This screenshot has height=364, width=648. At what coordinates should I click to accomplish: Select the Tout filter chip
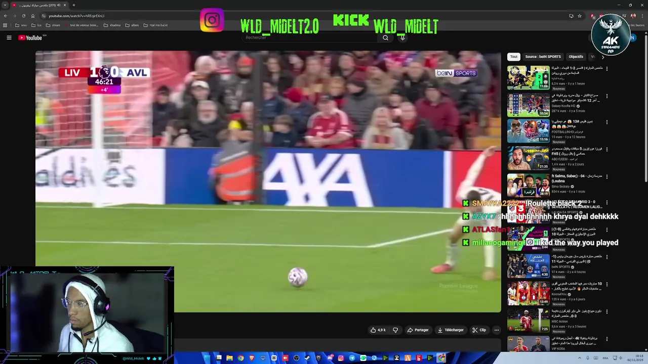(514, 57)
